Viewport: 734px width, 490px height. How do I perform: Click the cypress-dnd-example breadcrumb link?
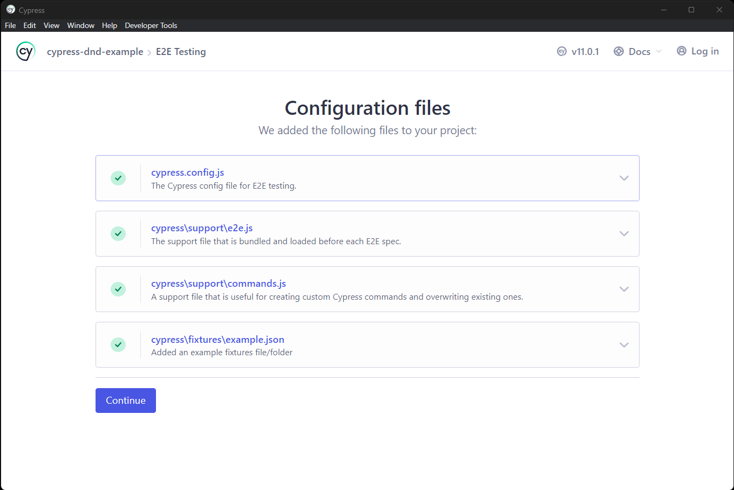tap(95, 51)
